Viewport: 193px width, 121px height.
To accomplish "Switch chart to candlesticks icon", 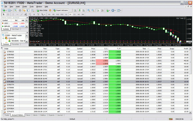I will pos(79,10).
